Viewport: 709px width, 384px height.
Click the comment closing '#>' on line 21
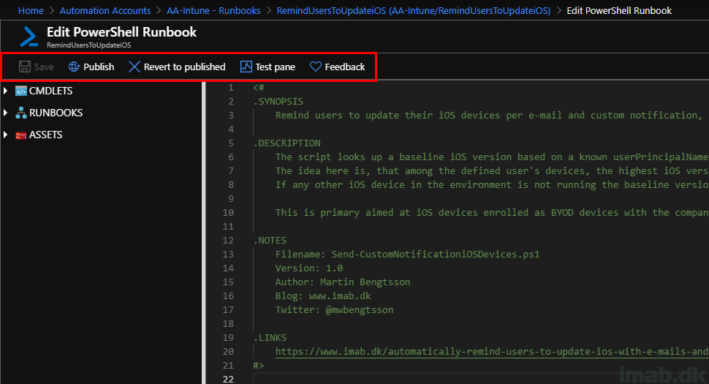(x=259, y=366)
